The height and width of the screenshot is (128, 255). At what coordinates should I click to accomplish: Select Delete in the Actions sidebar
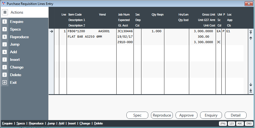[16, 75]
